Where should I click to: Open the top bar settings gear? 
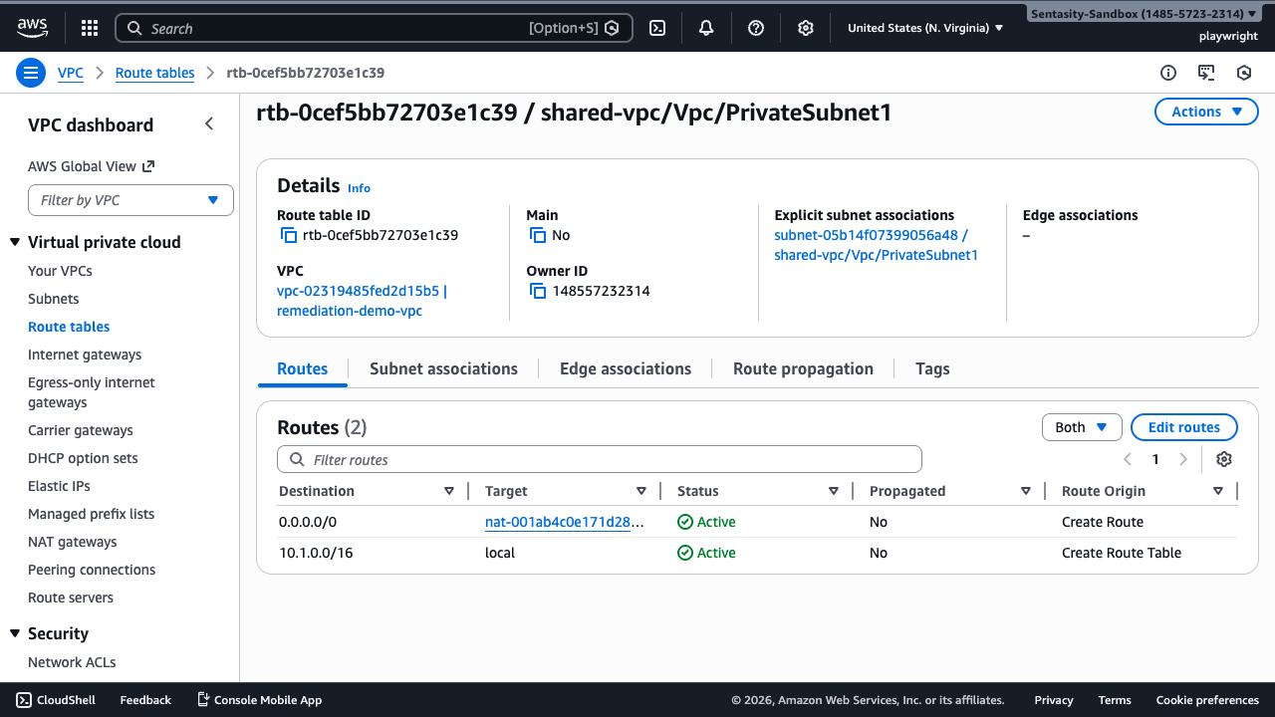806,28
